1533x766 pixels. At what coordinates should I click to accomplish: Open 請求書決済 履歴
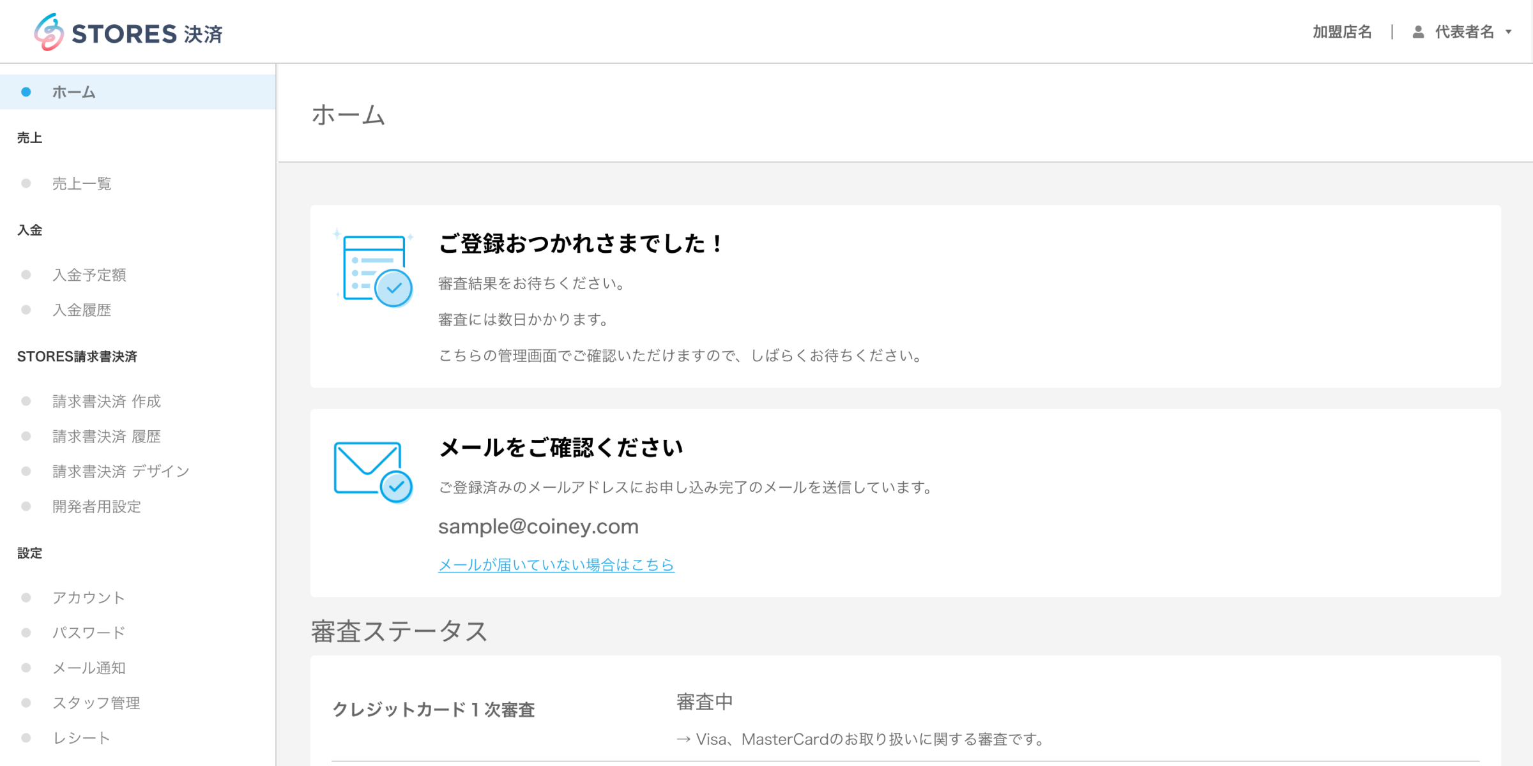tap(107, 437)
